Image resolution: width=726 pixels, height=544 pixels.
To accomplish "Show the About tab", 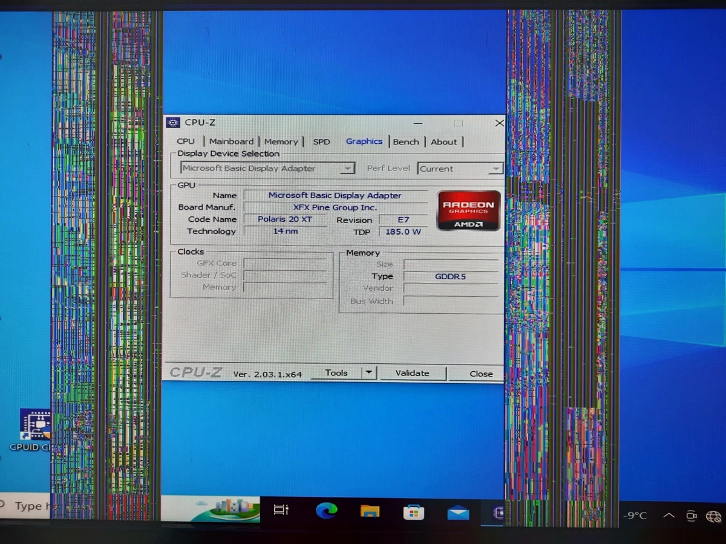I will pyautogui.click(x=443, y=142).
